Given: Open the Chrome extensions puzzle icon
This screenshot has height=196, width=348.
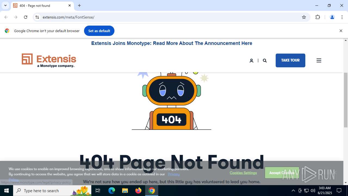Looking at the screenshot, I should click(x=318, y=17).
